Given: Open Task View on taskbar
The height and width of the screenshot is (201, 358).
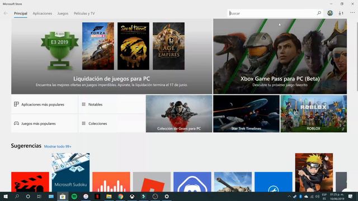Looking at the screenshot, I should click(39, 197).
